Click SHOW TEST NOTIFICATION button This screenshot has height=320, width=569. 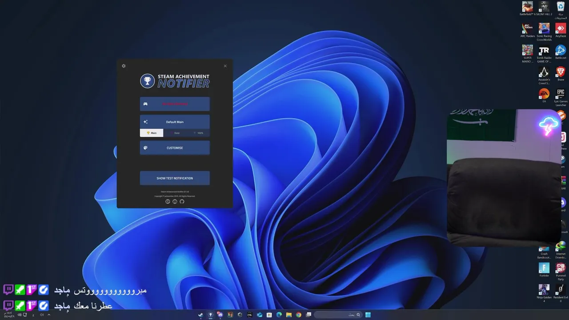tap(175, 178)
